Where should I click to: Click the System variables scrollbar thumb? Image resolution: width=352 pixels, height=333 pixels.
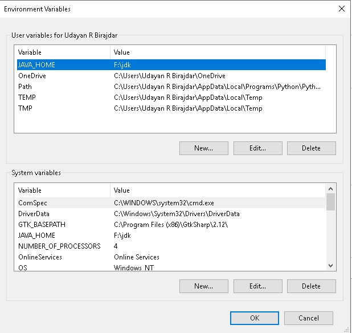click(x=330, y=202)
